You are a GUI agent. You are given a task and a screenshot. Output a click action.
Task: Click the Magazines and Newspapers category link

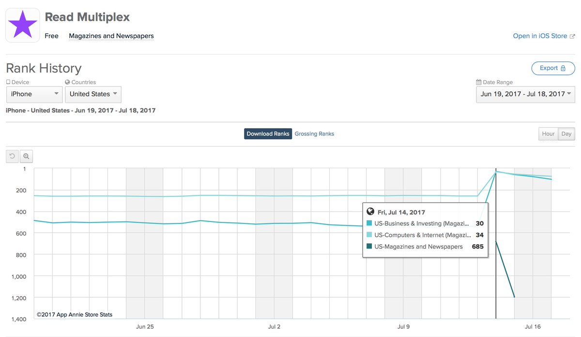pos(111,36)
